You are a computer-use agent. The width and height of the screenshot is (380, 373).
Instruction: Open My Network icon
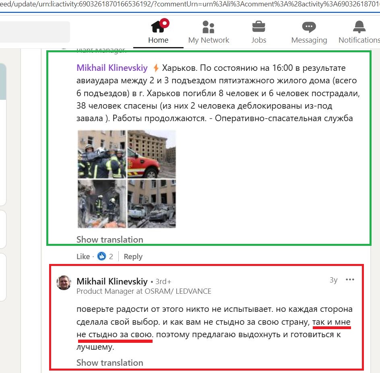tap(209, 27)
